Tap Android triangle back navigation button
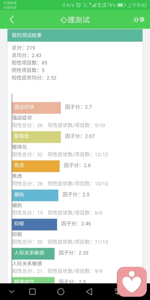Image resolution: width=150 pixels, height=300 pixels. point(89,292)
